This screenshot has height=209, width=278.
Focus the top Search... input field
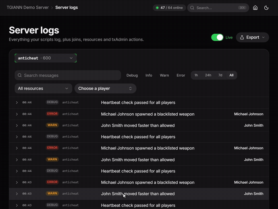(x=218, y=8)
